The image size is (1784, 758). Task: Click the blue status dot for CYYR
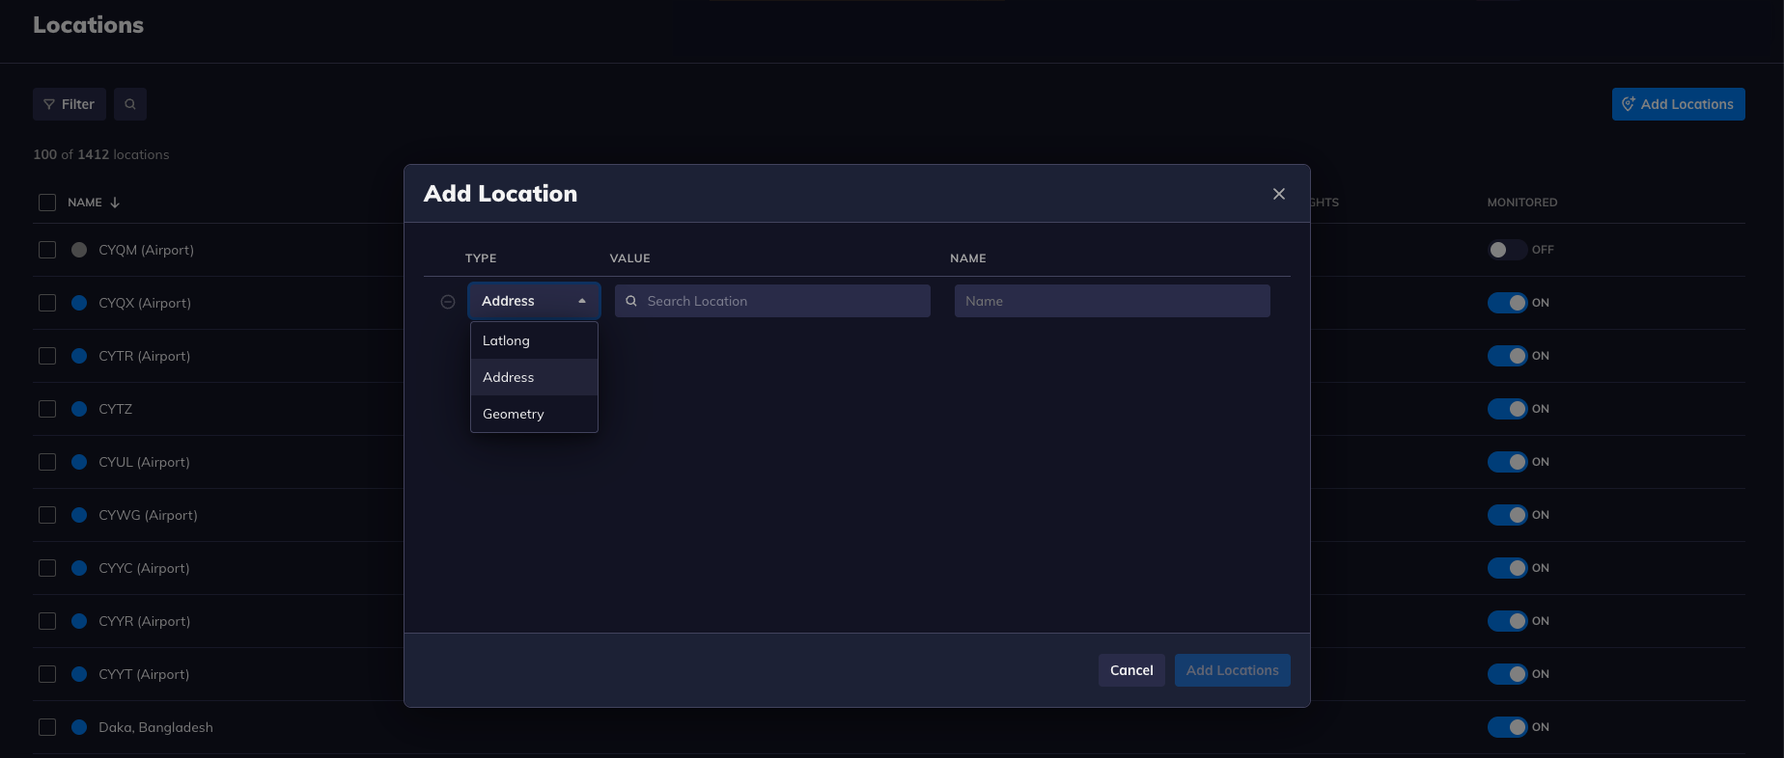coord(79,621)
